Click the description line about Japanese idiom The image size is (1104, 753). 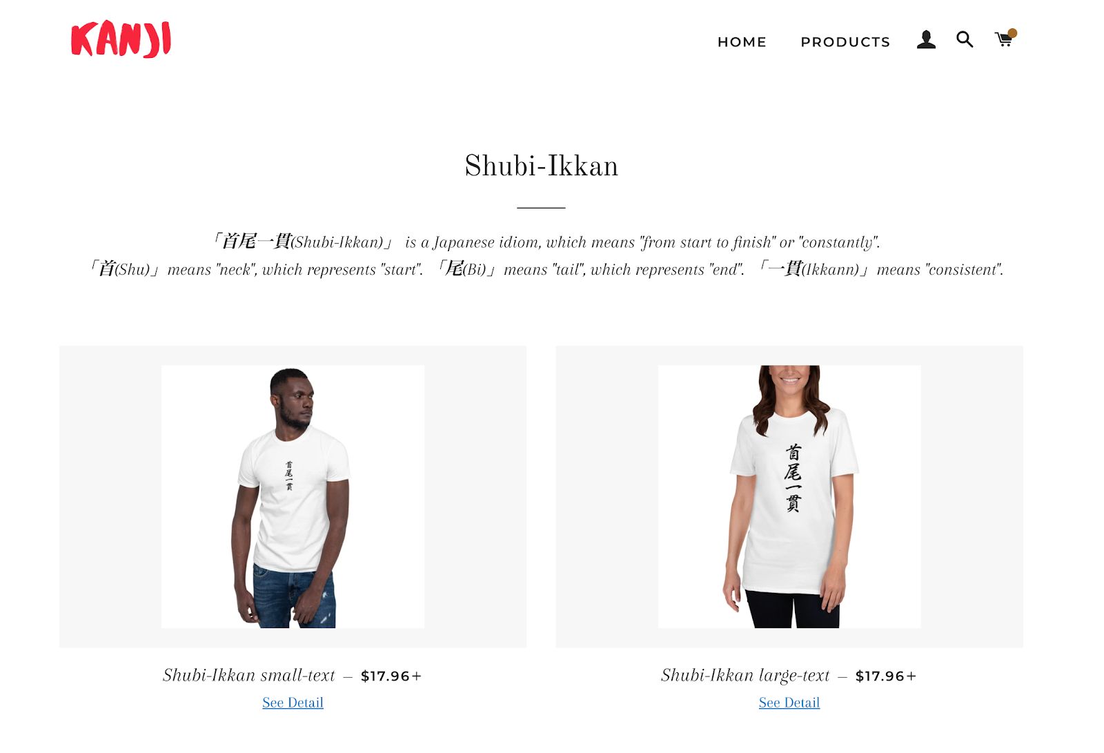coord(545,242)
